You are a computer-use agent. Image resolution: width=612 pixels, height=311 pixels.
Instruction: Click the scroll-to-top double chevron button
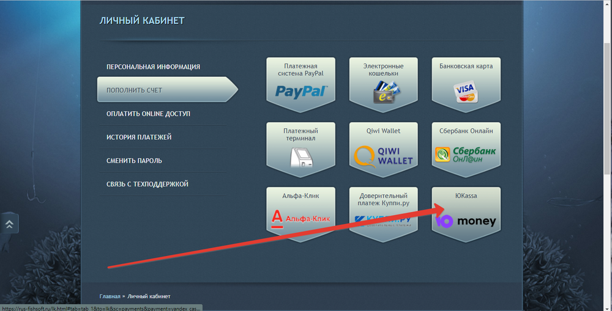(x=9, y=224)
